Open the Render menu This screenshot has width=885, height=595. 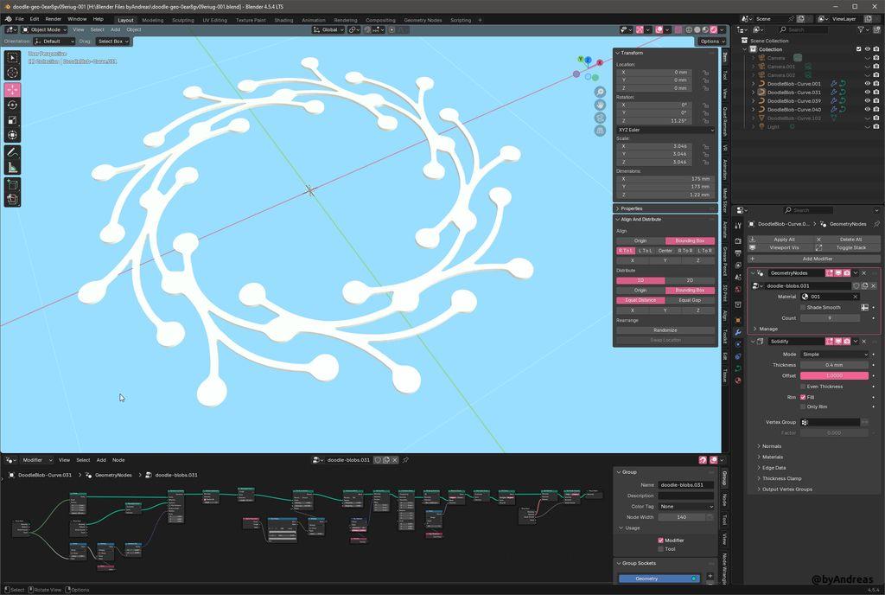(x=54, y=18)
